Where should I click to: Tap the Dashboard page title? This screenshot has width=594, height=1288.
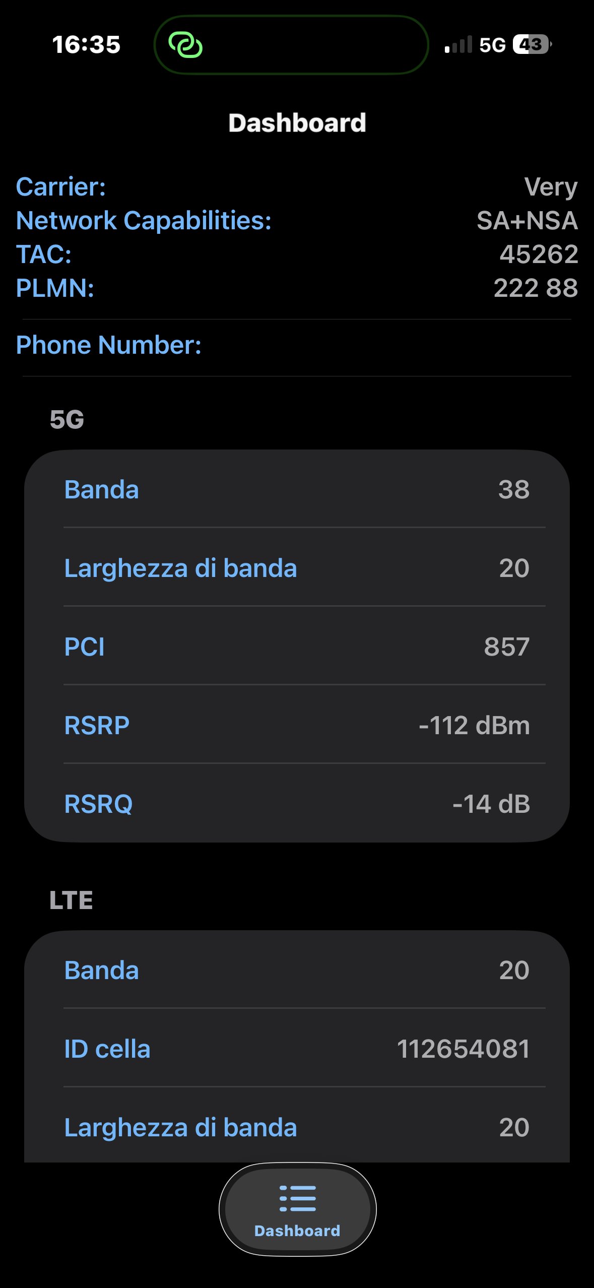297,123
